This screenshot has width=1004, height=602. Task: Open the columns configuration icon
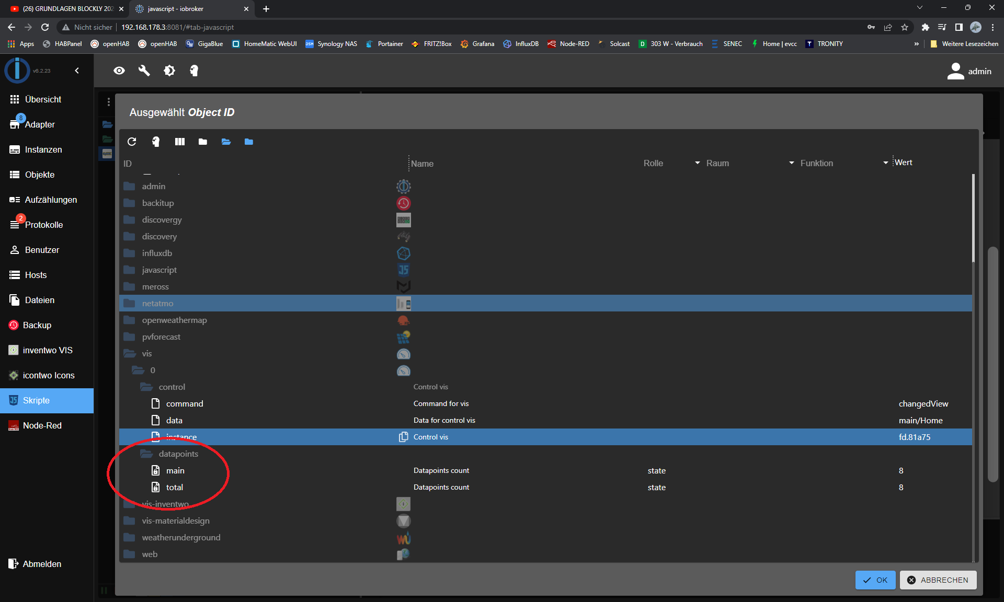(180, 142)
